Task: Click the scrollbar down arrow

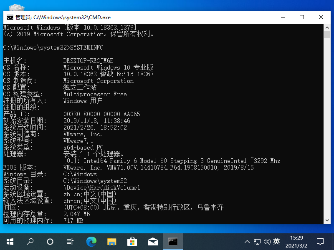Action: point(327,220)
